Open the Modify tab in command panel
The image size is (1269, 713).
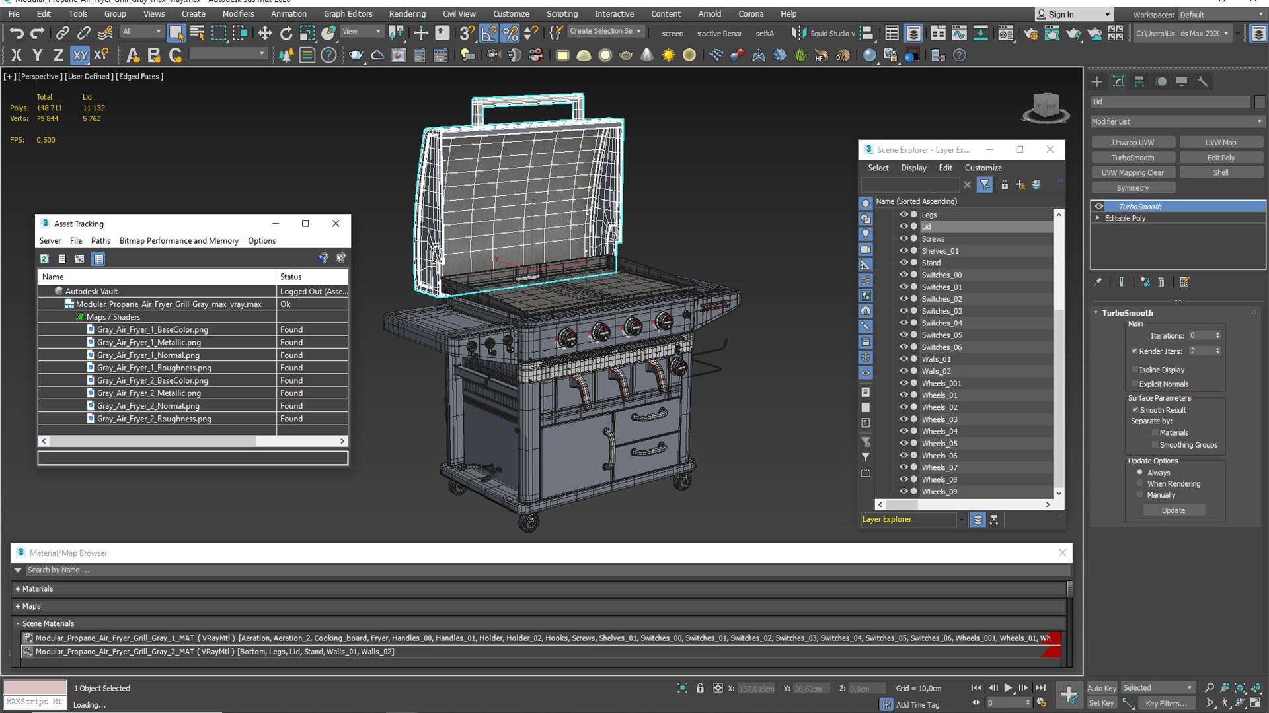pos(1118,81)
